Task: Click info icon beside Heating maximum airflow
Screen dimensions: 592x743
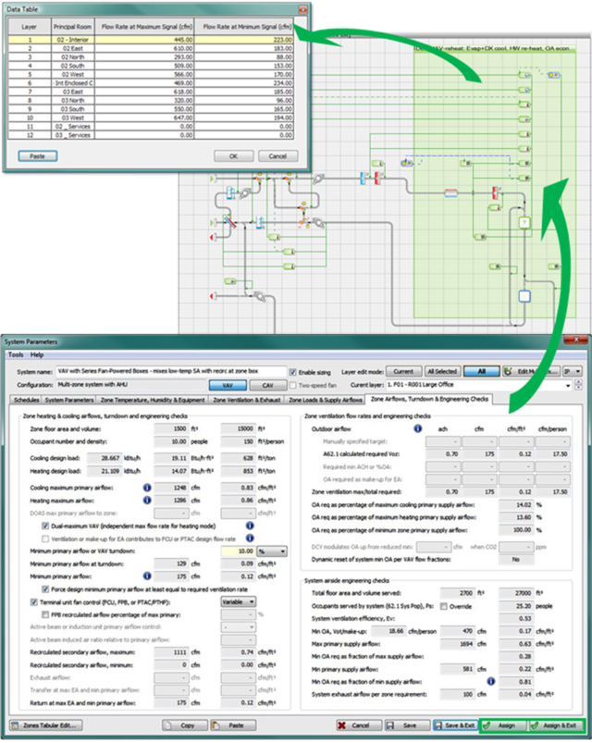Action: point(147,500)
